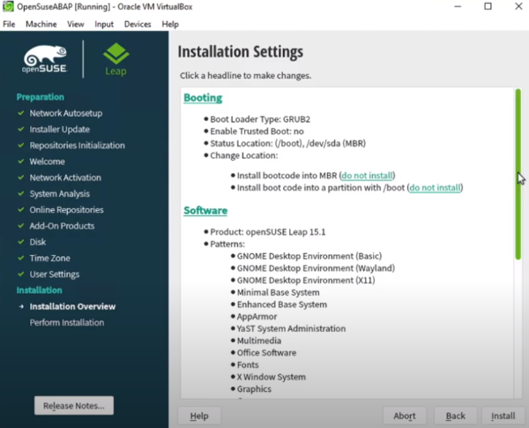Click 'do not install' for MBR bootcode
Viewport: 529px width, 428px height.
pos(367,176)
